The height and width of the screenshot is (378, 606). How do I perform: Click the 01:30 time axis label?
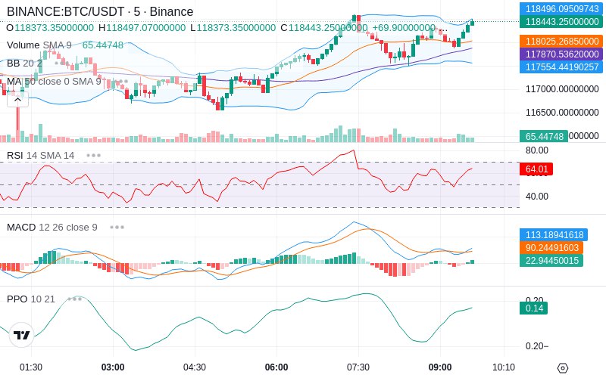(x=31, y=367)
